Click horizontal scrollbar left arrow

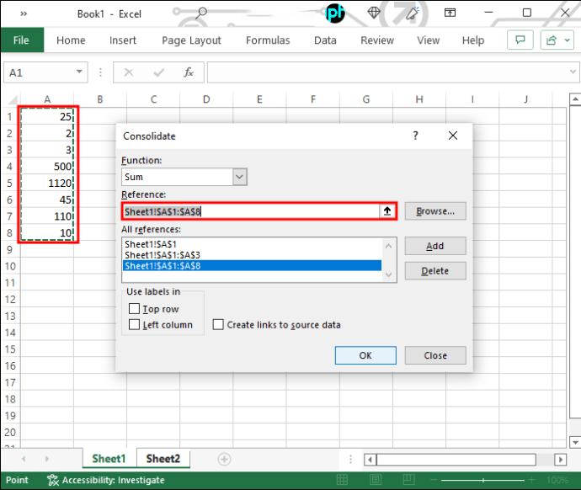click(370, 460)
